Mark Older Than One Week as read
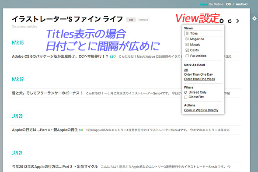Viewport: 258px width, 172px height. click(199, 79)
